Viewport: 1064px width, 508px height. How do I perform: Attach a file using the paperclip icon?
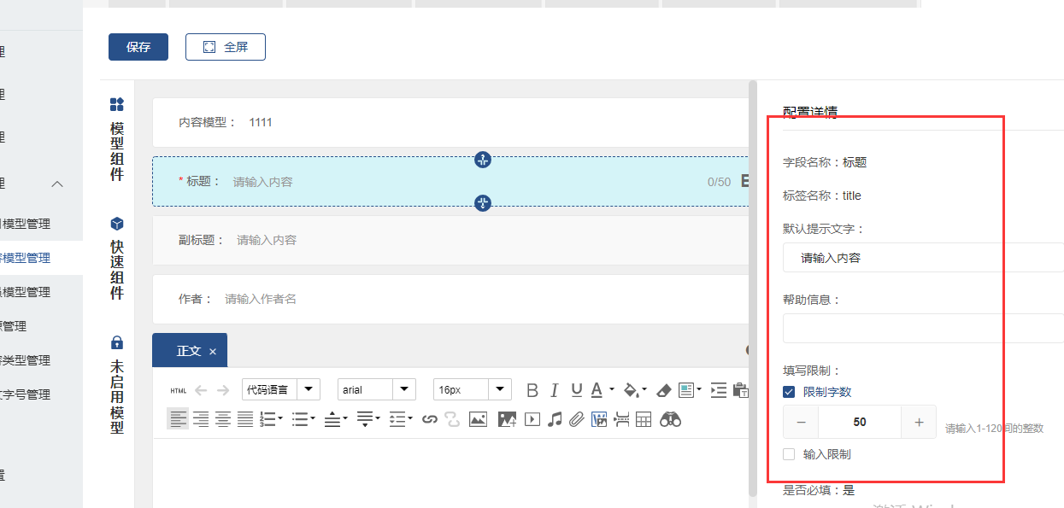(577, 419)
